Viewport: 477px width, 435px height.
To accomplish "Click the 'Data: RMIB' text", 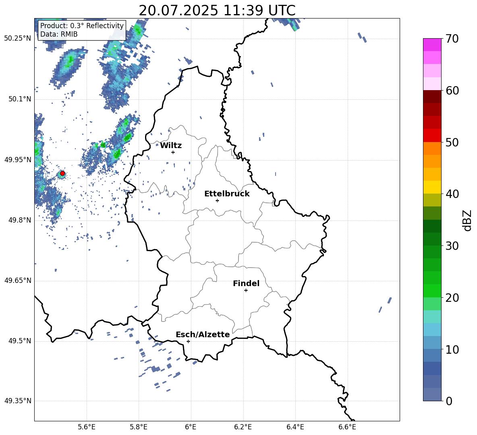I will (x=59, y=34).
